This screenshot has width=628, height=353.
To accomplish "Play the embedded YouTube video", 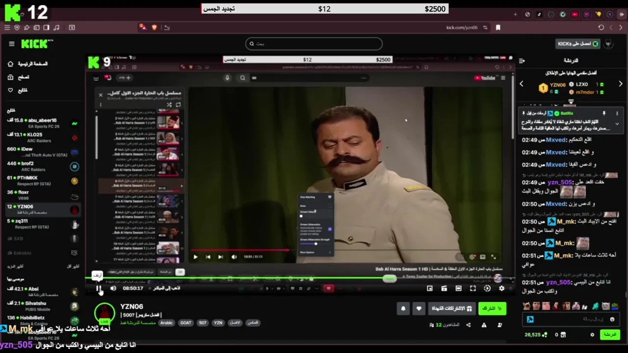I will pyautogui.click(x=195, y=256).
